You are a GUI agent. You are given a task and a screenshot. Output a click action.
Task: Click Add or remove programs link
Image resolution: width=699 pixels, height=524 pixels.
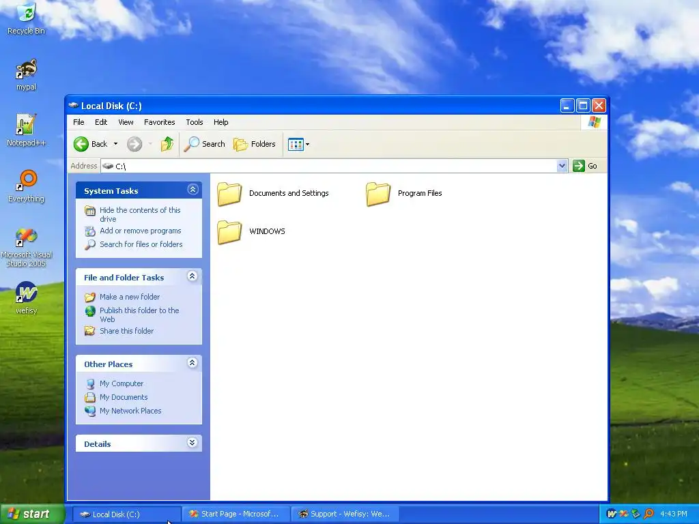point(141,231)
